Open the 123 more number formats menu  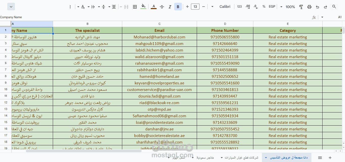[x=239, y=7]
